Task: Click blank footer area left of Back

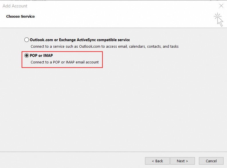Action: pyautogui.click(x=72, y=161)
